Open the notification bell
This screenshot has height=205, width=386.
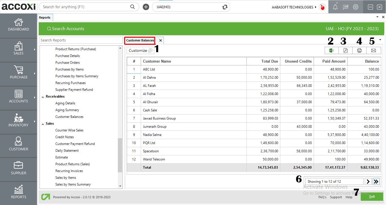335,7
